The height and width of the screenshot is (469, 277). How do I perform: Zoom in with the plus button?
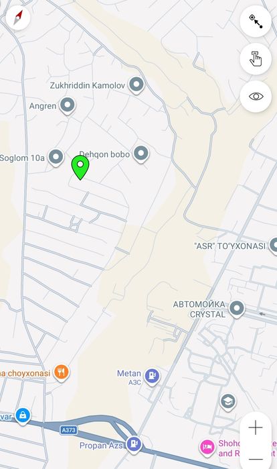256,427
